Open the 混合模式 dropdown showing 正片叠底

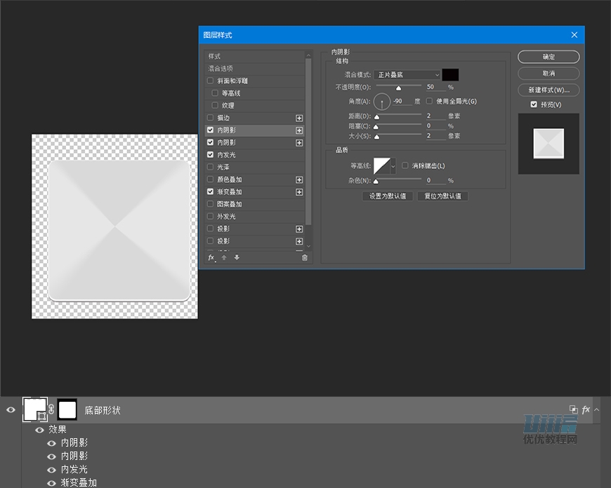click(407, 75)
